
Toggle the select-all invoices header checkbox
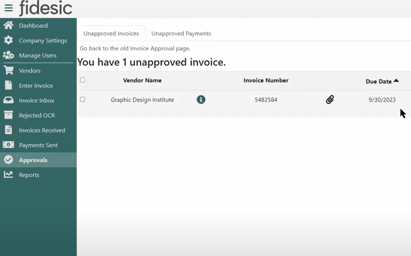pyautogui.click(x=83, y=80)
